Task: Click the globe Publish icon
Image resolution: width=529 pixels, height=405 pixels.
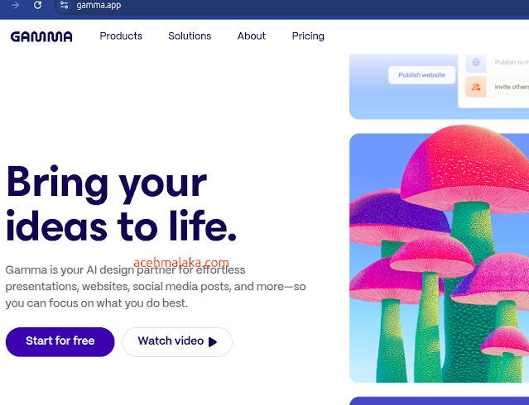Action: pos(476,62)
